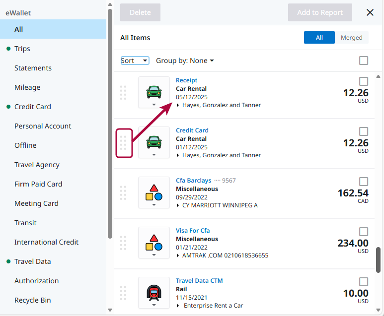Open the Group by: None dropdown
Image resolution: width=384 pixels, height=316 pixels.
tap(185, 61)
